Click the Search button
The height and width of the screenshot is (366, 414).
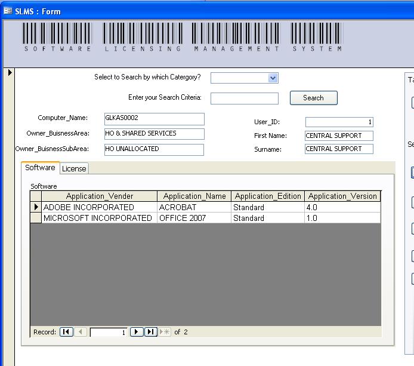click(x=313, y=98)
